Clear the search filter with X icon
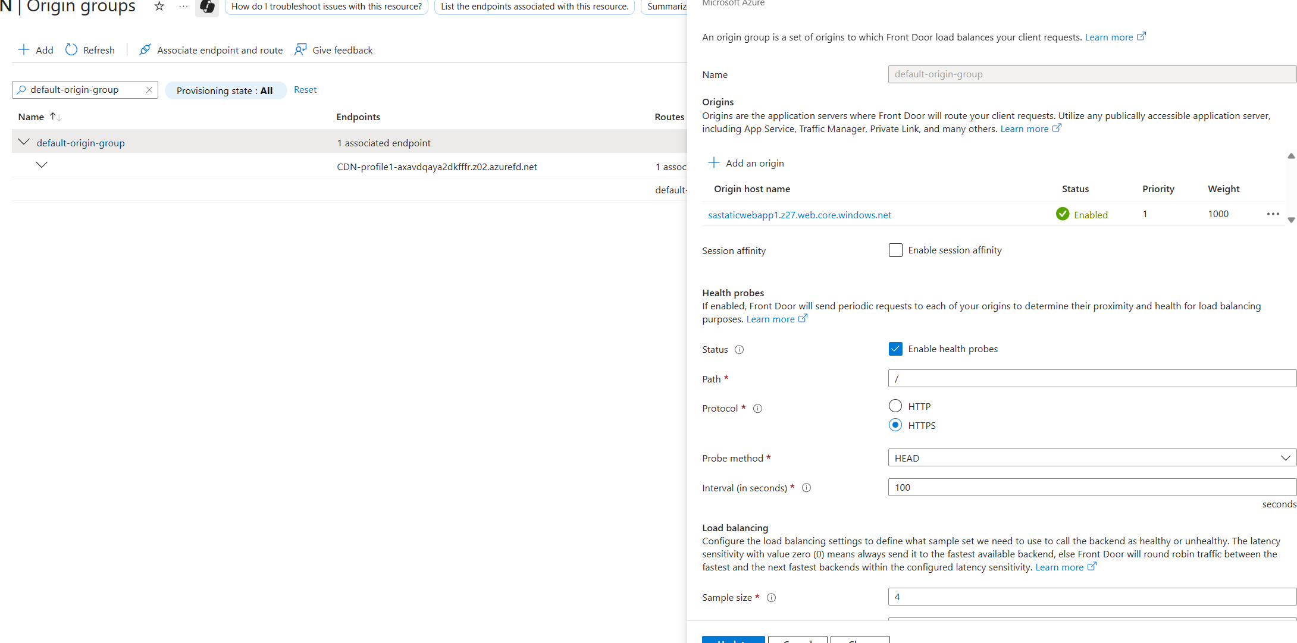The image size is (1297, 643). coord(149,90)
